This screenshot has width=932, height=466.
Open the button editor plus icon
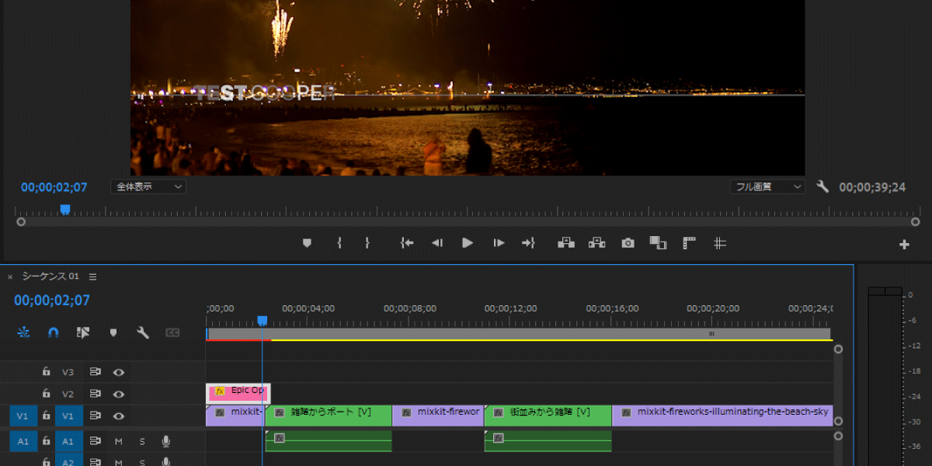click(904, 244)
